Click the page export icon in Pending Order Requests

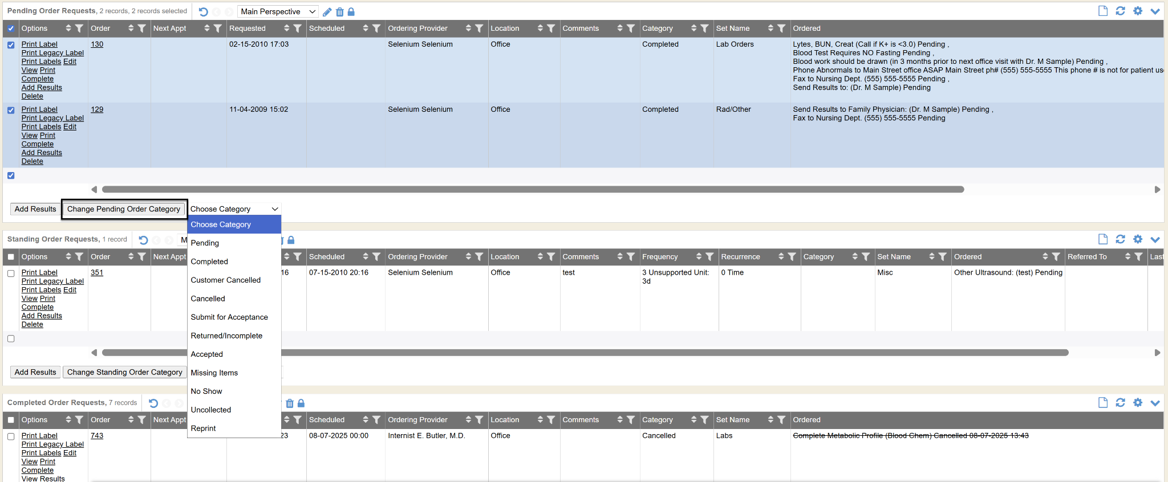[x=1103, y=11]
